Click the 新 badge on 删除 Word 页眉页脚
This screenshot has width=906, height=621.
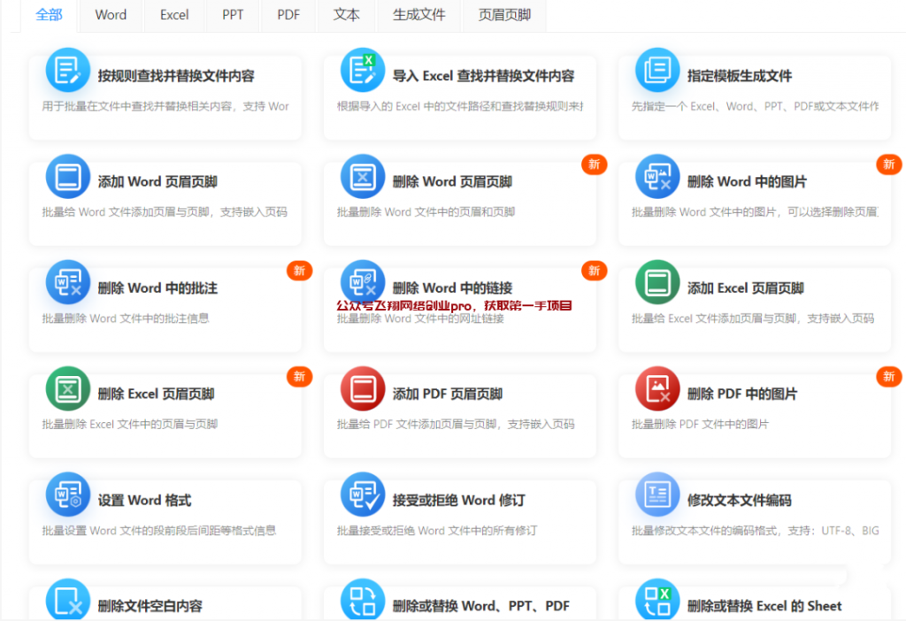click(594, 165)
